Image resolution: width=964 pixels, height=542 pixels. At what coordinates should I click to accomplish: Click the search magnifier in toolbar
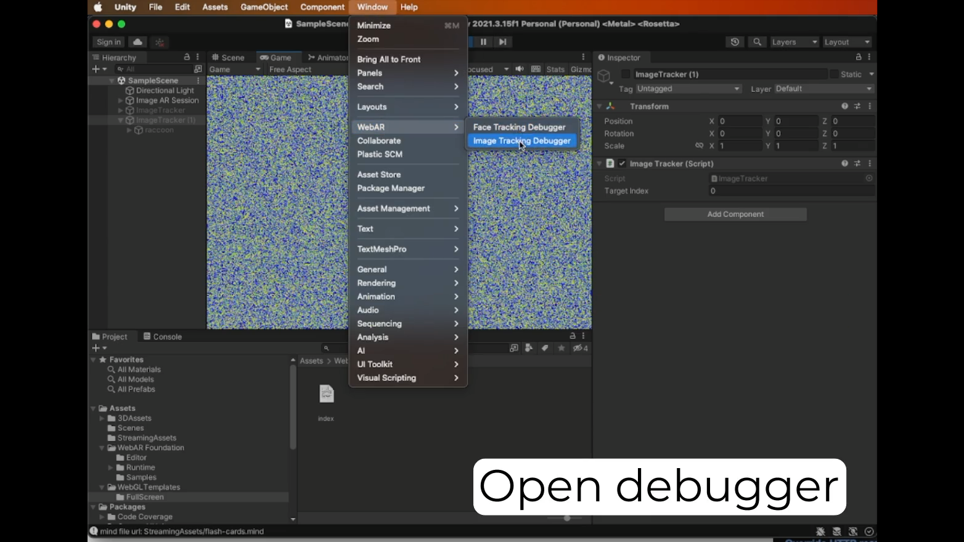pos(757,42)
